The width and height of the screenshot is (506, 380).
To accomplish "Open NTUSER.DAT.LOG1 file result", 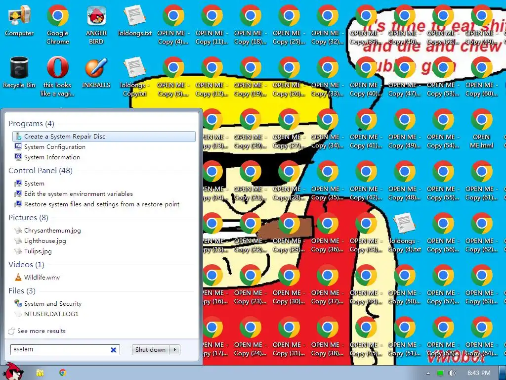I will coord(104,314).
